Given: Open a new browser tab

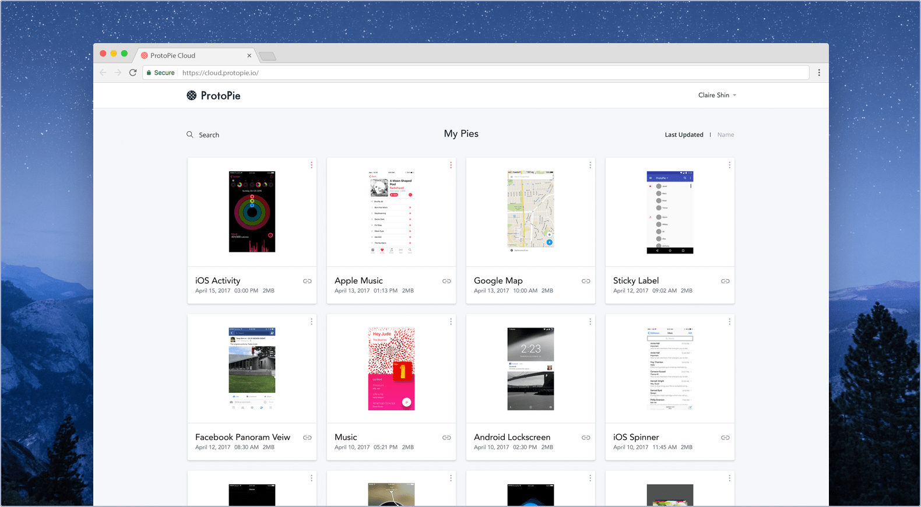Looking at the screenshot, I should 268,56.
